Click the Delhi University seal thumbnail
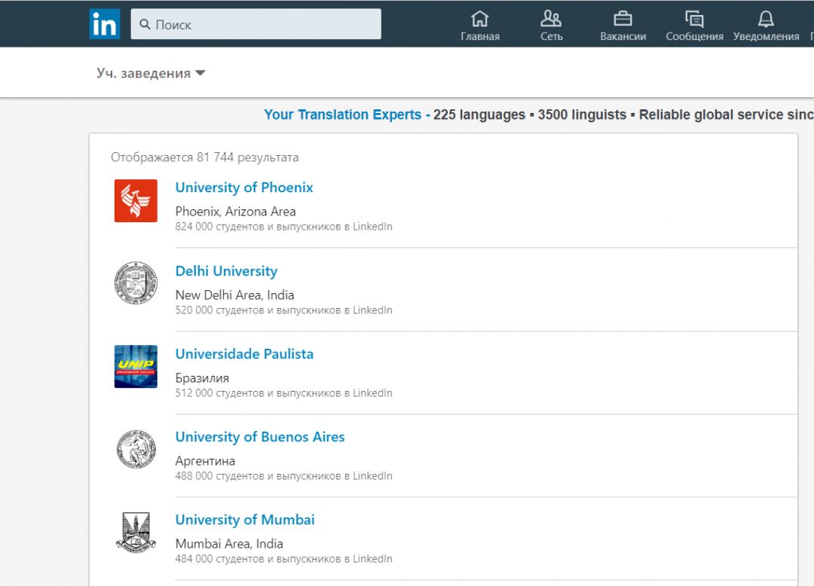The image size is (814, 586). (x=136, y=283)
